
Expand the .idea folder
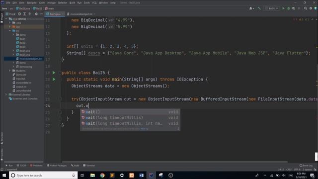tap(10, 23)
